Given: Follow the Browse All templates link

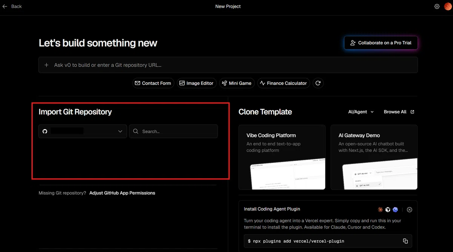Looking at the screenshot, I should 399,112.
